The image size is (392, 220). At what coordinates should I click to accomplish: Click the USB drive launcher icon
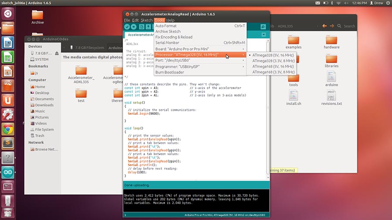pos(8,200)
